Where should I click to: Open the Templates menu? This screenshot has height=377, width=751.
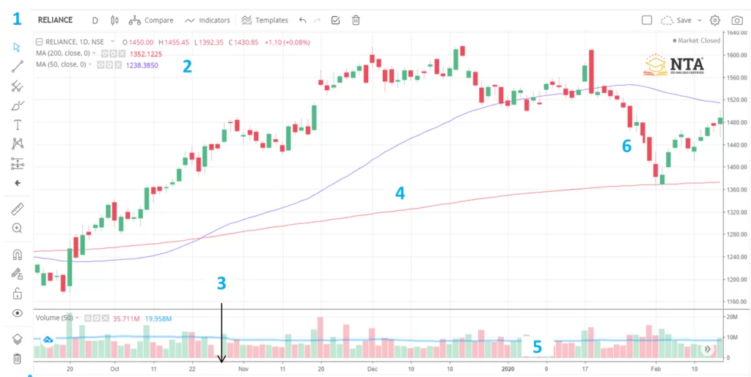click(265, 20)
